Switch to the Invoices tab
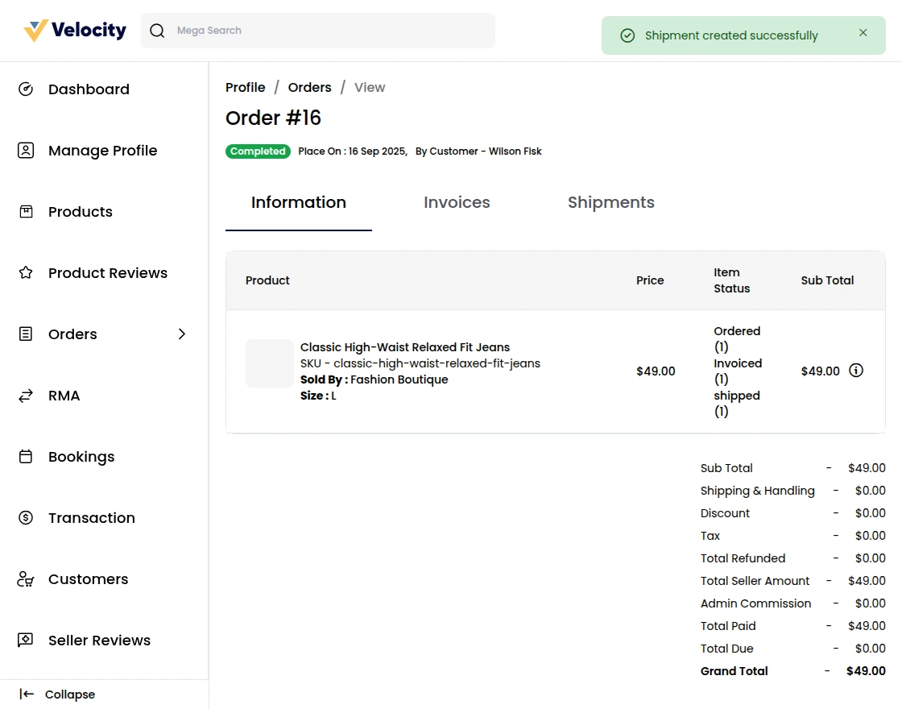This screenshot has height=709, width=902. coord(457,203)
